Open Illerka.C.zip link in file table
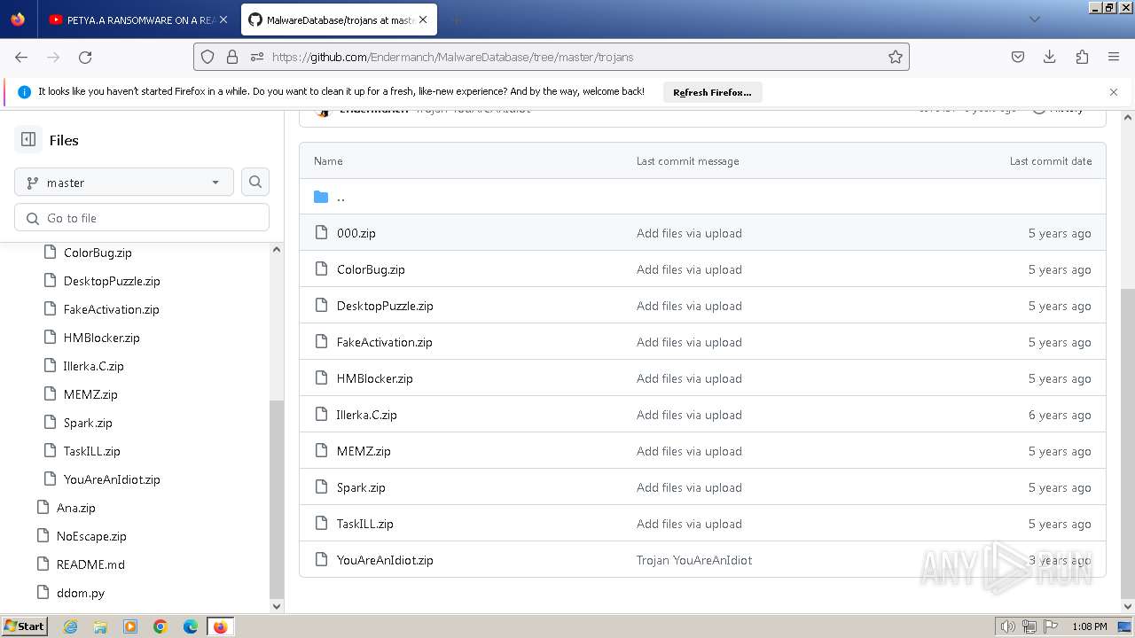Image resolution: width=1135 pixels, height=638 pixels. pos(367,415)
